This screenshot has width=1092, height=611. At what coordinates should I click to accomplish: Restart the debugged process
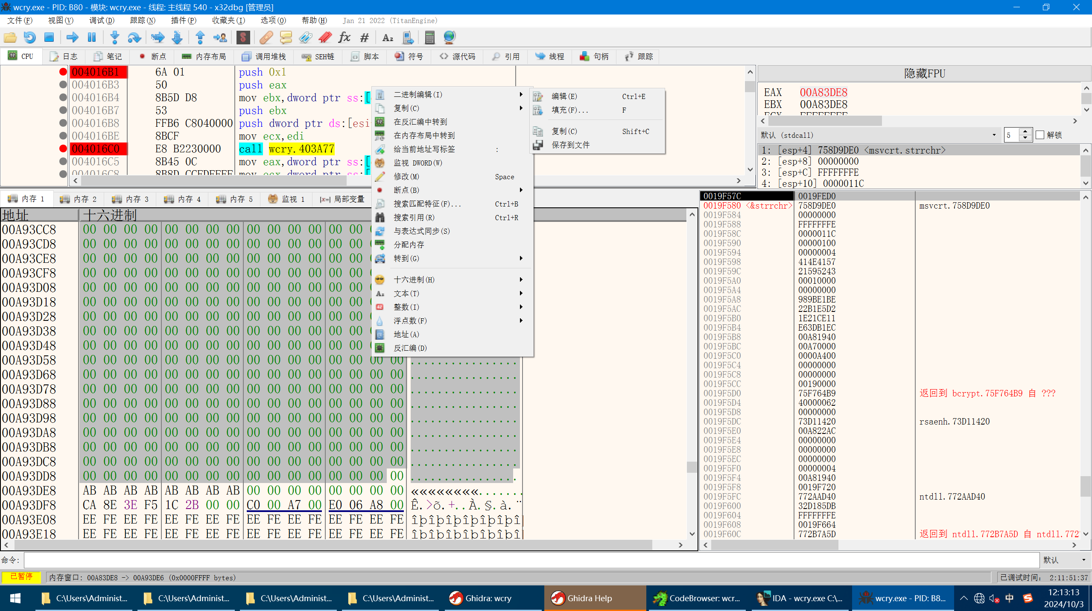29,38
